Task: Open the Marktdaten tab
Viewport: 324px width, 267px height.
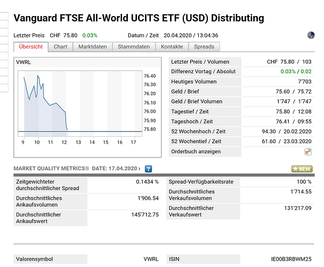Action: click(x=93, y=47)
